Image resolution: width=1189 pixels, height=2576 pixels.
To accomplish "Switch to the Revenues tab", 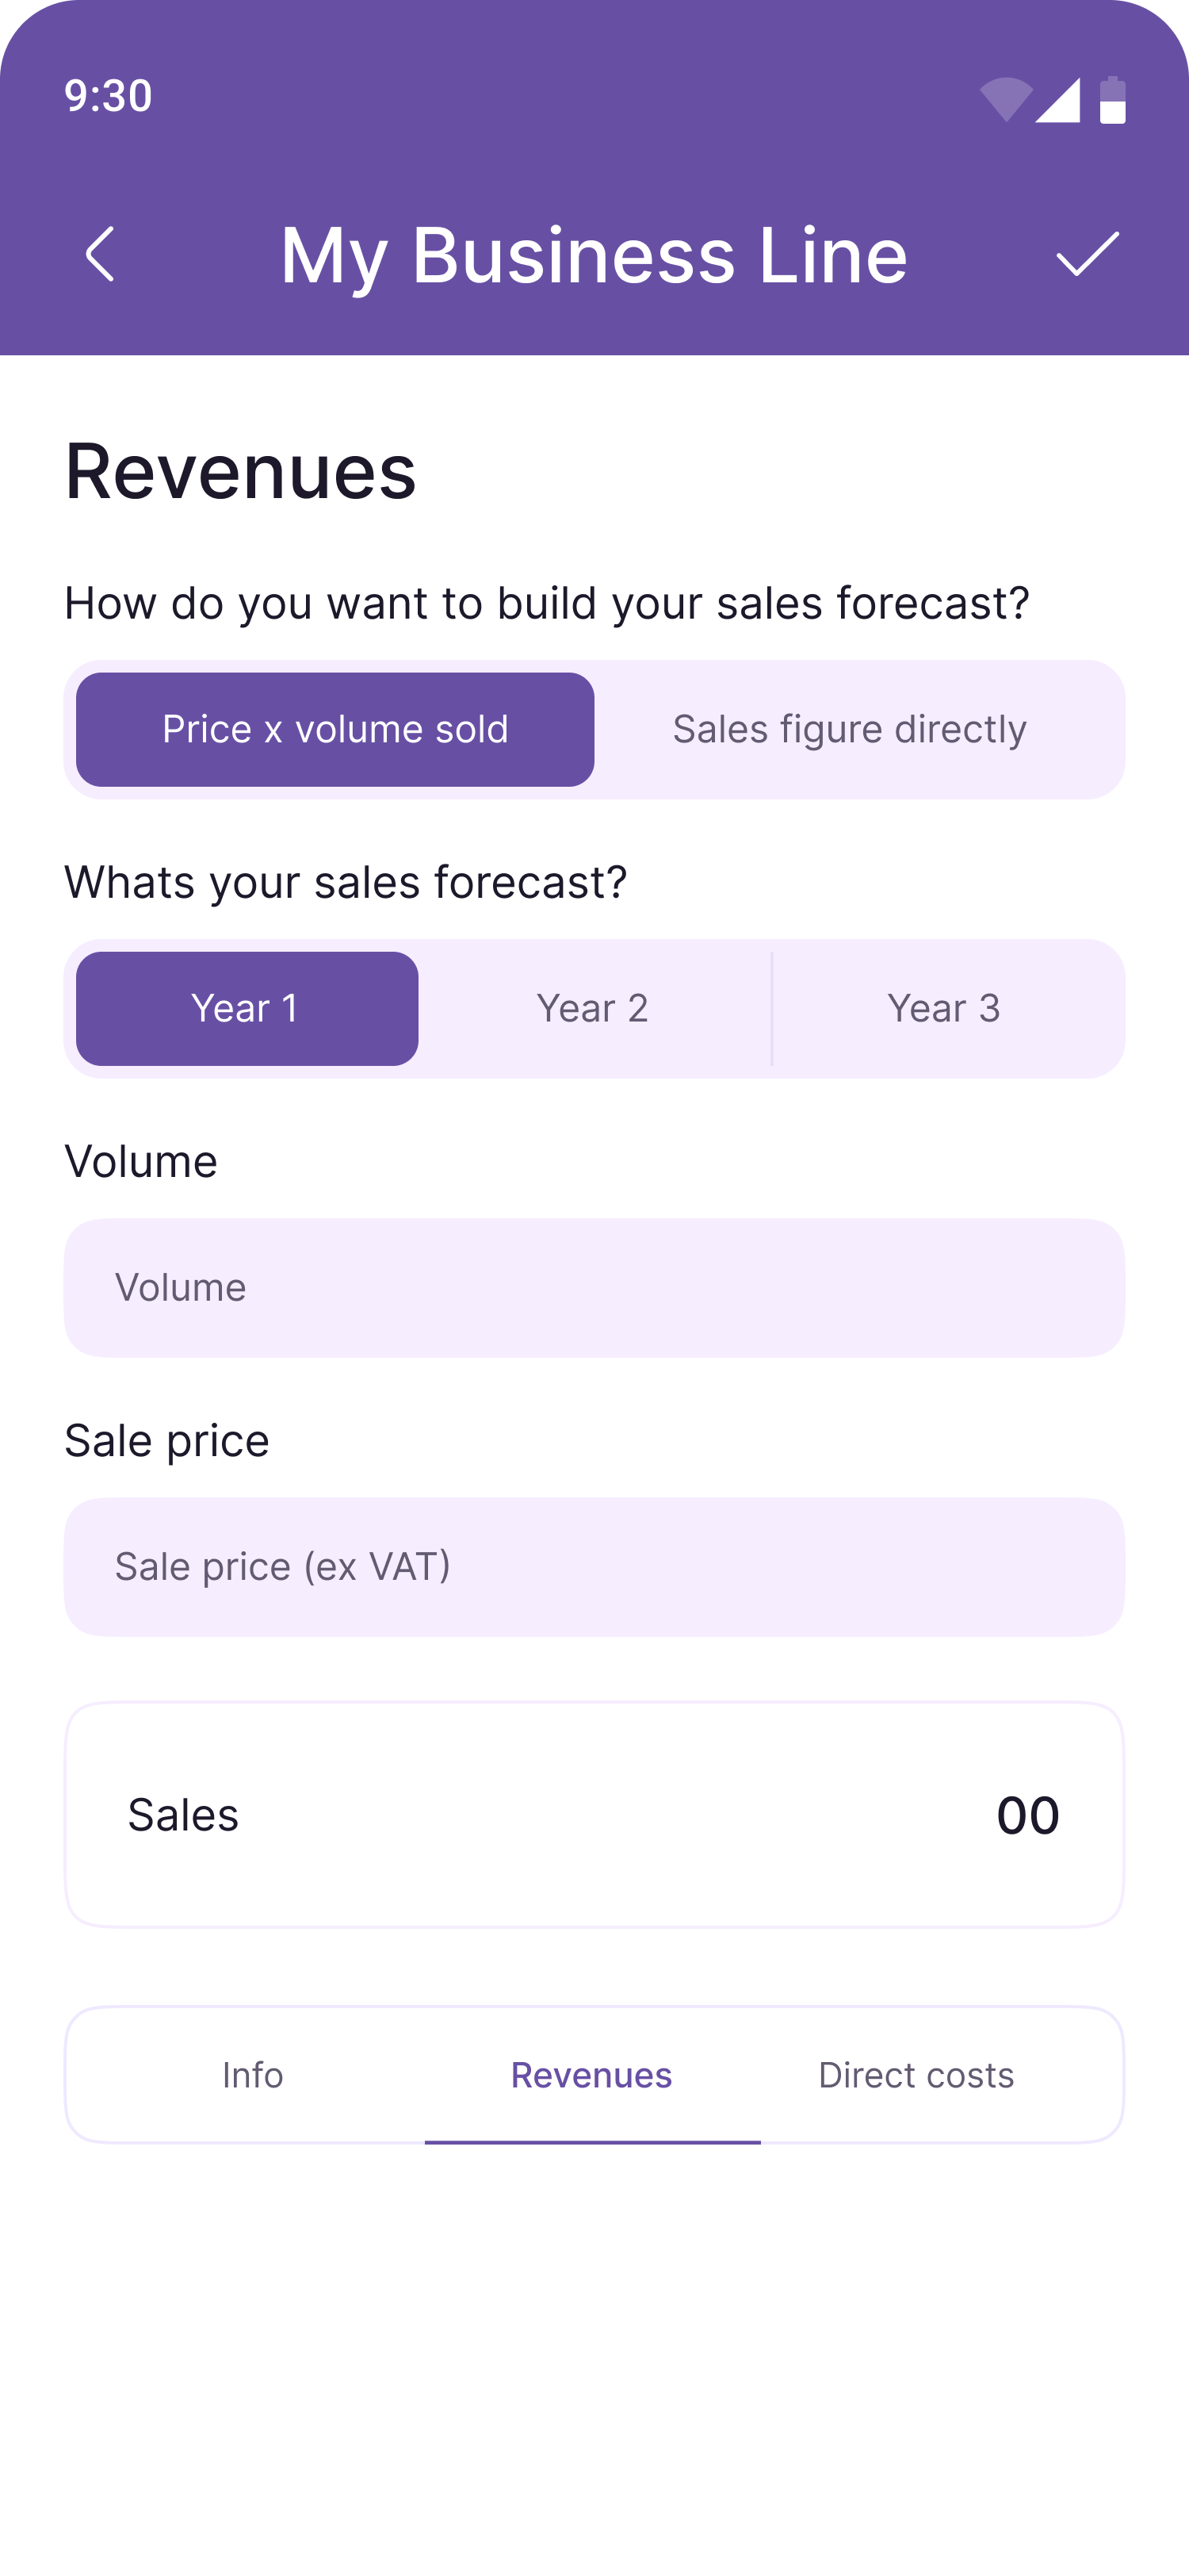I will point(591,2075).
